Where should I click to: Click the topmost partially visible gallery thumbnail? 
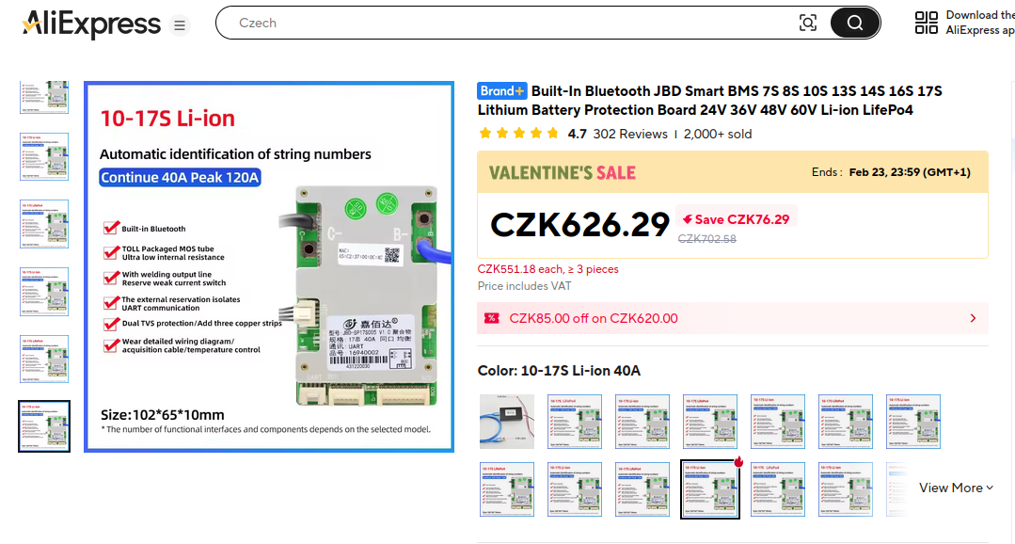[44, 97]
